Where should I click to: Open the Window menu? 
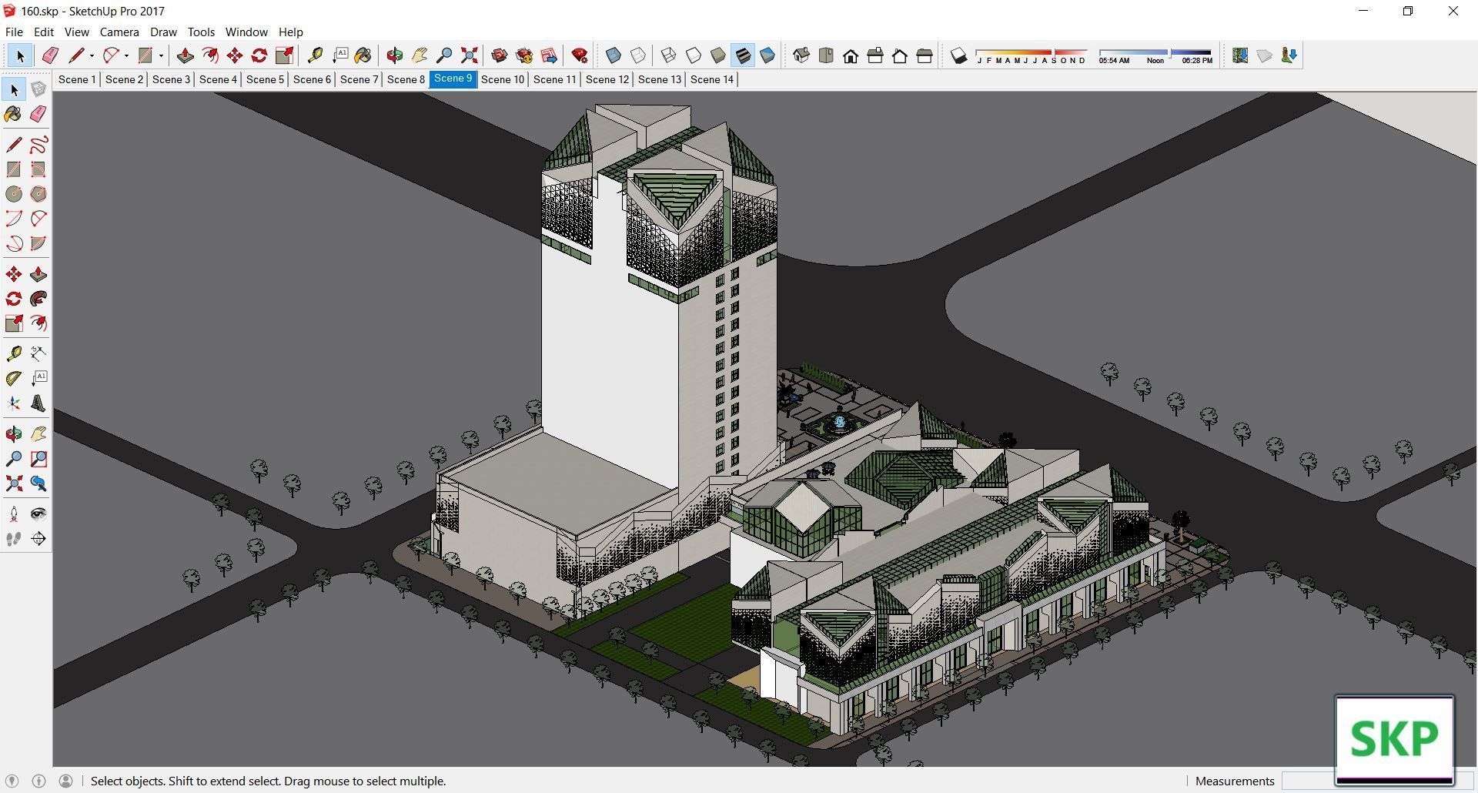246,32
